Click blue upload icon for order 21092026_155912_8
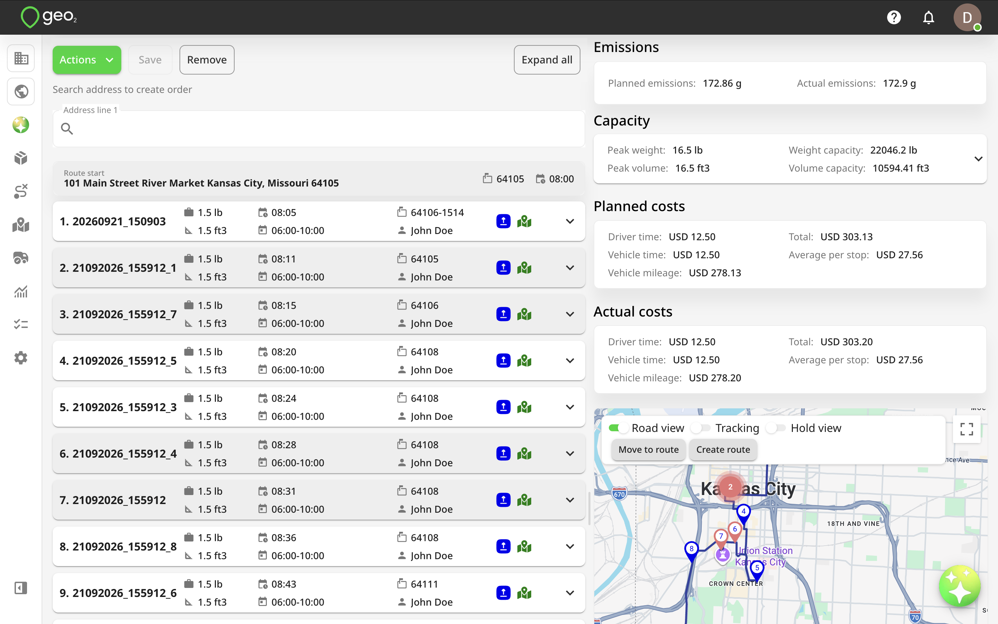998x624 pixels. pyautogui.click(x=503, y=546)
